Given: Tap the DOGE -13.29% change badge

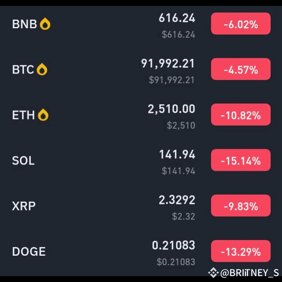Looking at the screenshot, I should [241, 251].
